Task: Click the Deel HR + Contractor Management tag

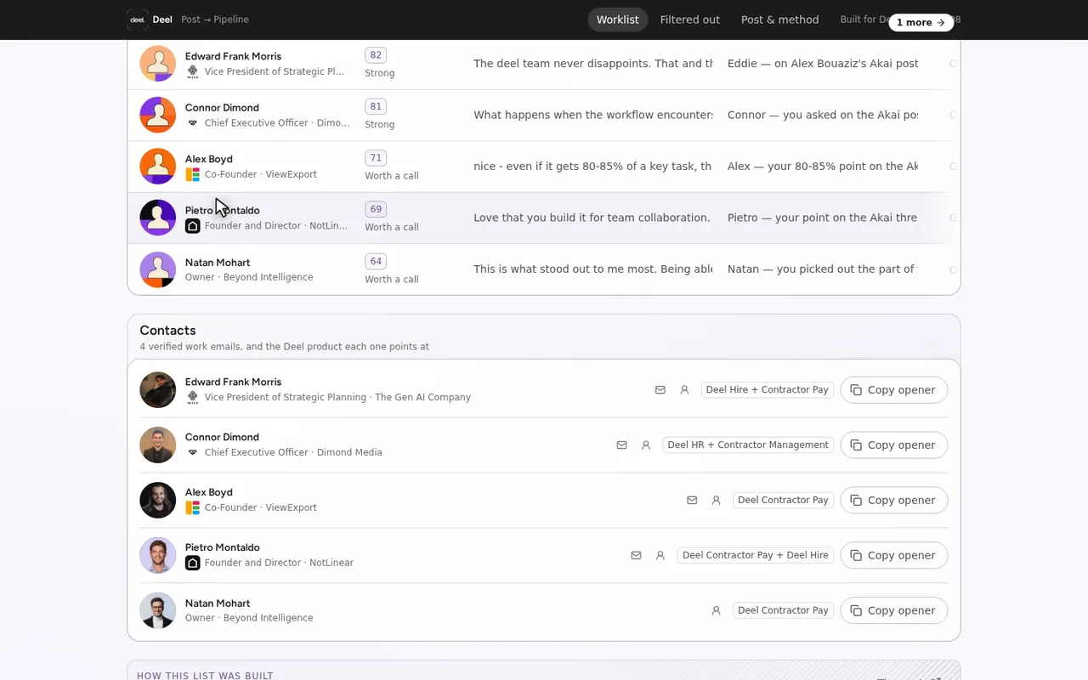Action: tap(748, 445)
